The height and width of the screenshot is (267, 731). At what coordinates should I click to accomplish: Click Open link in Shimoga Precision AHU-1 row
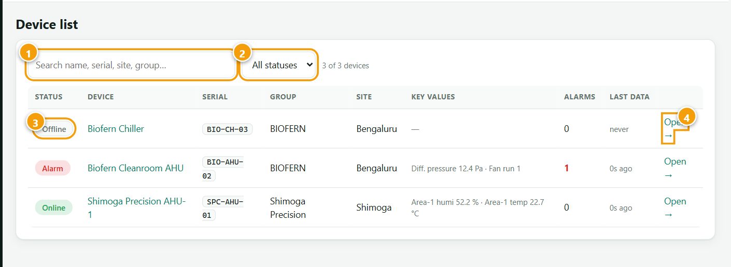click(x=675, y=207)
